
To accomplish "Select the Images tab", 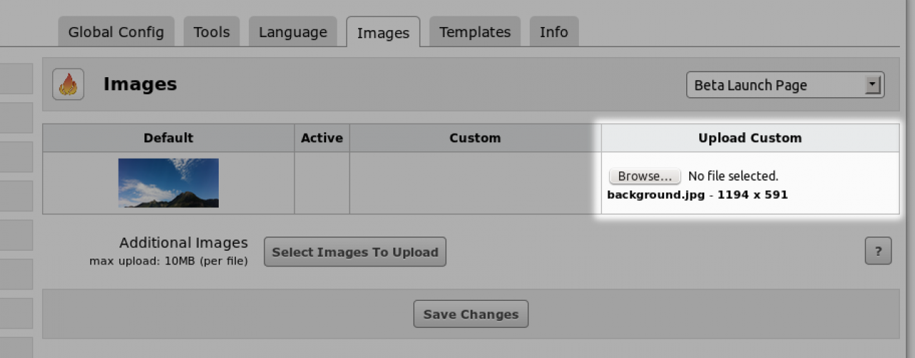I will [383, 33].
